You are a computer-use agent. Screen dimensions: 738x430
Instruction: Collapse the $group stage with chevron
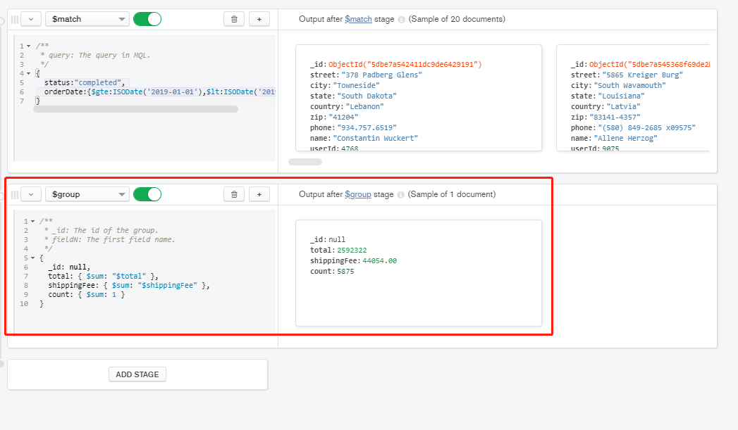pyautogui.click(x=31, y=194)
